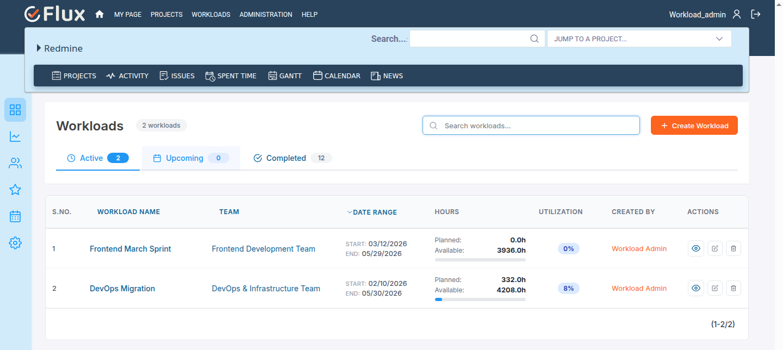Edit the Frontend March Sprint workload
The width and height of the screenshot is (783, 350).
click(x=715, y=248)
